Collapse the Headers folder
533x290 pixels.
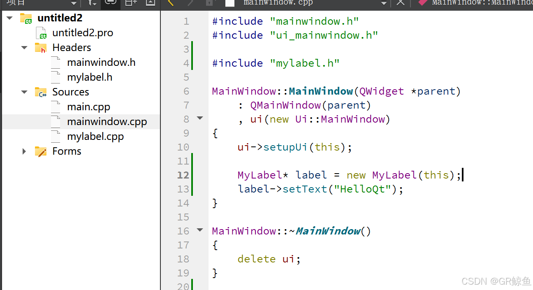click(x=25, y=48)
